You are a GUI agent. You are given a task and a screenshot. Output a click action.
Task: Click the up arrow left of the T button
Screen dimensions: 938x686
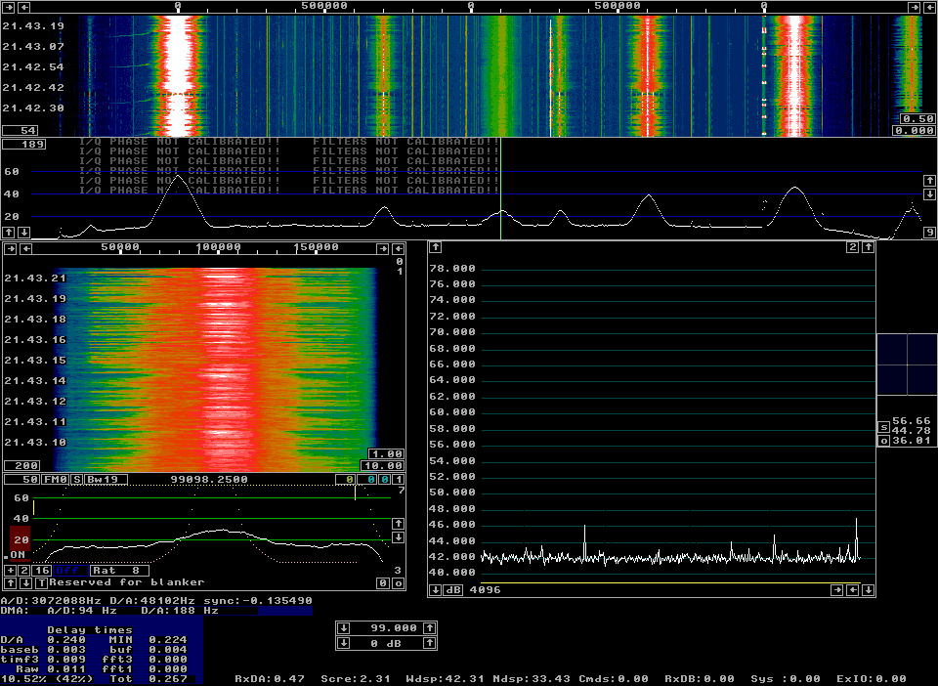pos(10,582)
